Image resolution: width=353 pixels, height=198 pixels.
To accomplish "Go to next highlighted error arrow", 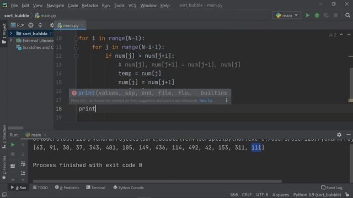I will [x=349, y=35].
